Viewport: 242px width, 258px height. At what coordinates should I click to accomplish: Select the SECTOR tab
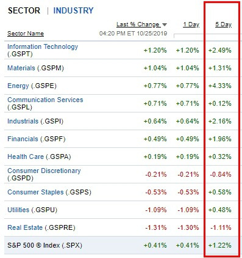(24, 10)
